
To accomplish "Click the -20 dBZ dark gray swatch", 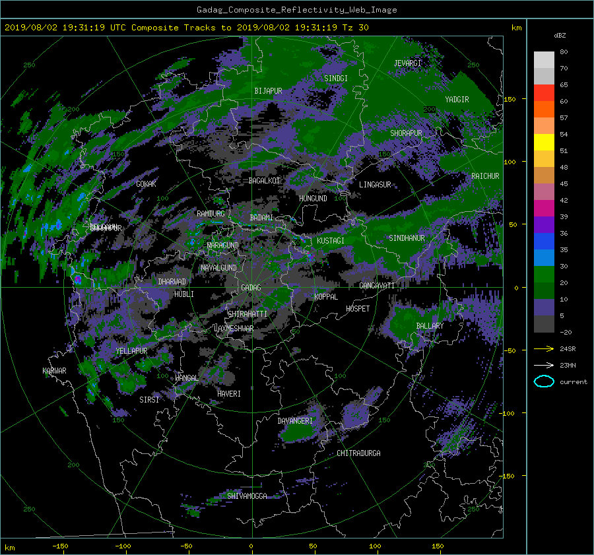I will [544, 323].
